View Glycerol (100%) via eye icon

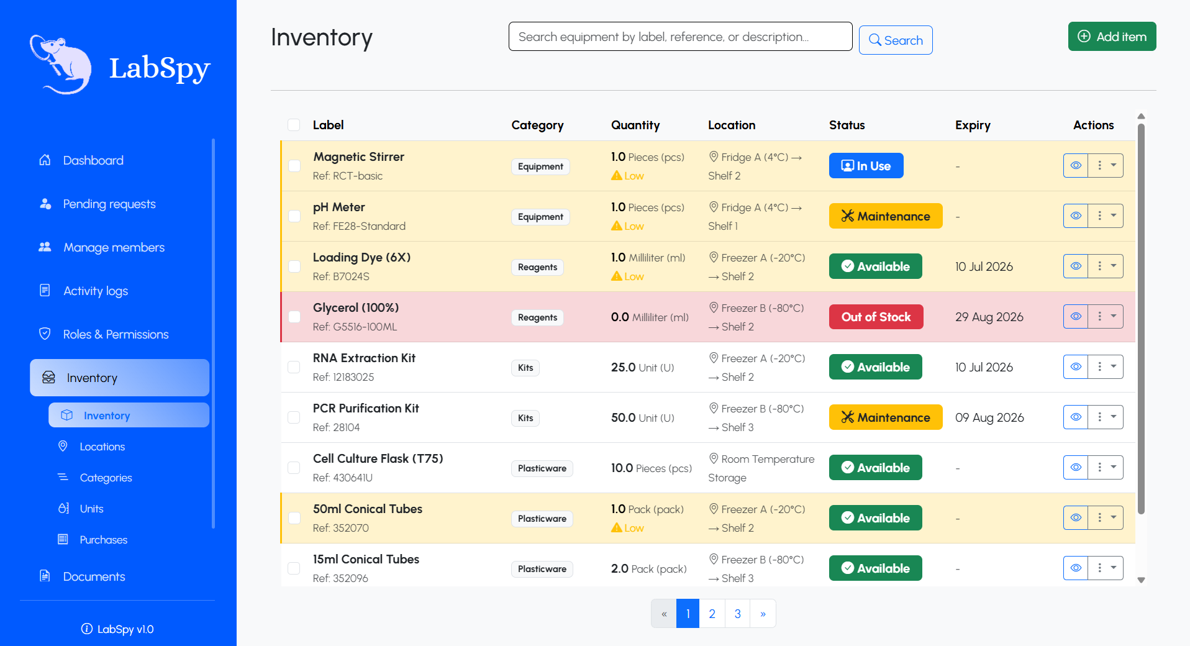pyautogui.click(x=1076, y=316)
